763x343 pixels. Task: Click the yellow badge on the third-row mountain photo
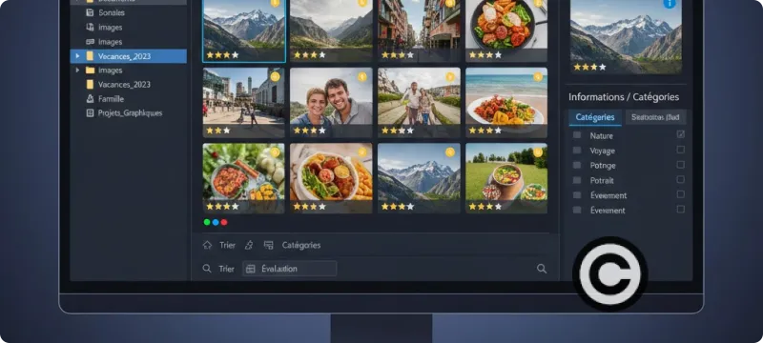click(450, 152)
